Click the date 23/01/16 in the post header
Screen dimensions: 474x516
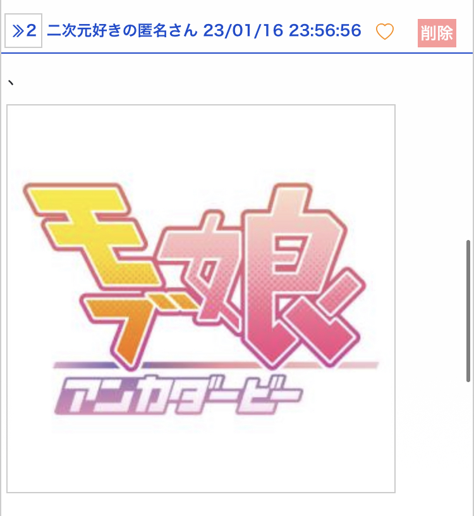tap(243, 30)
